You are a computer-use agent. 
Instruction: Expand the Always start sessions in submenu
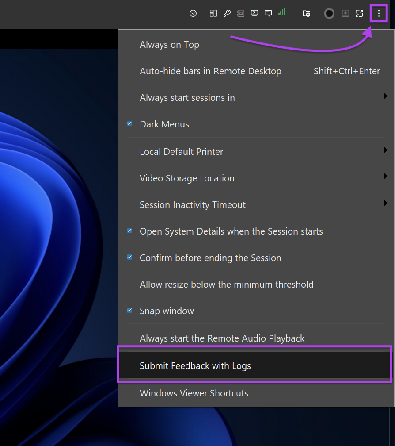point(187,98)
